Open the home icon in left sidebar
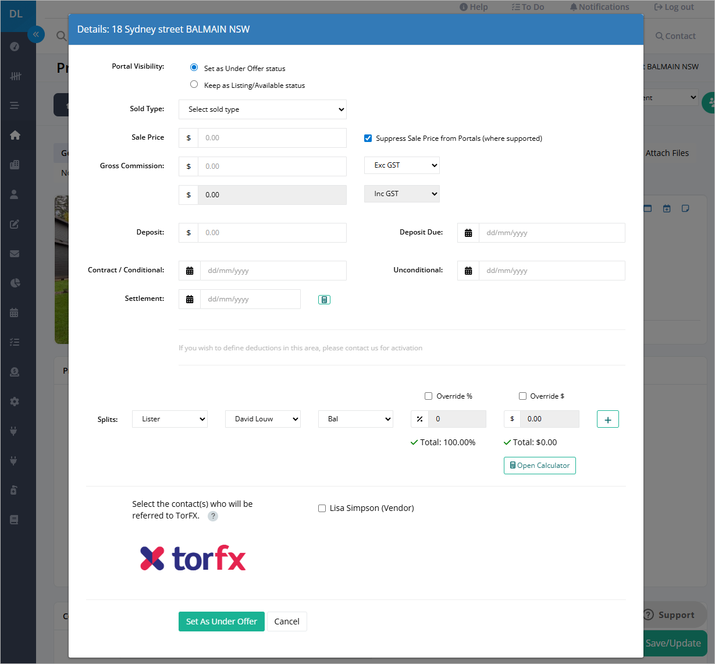 (15, 135)
